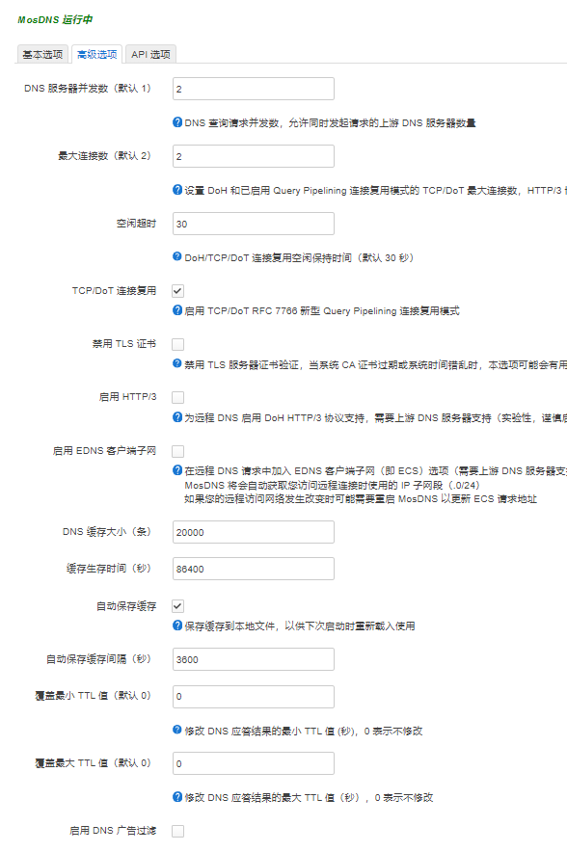
Task: Click the DNS 服务器并发数（默认 1）label
Action: tap(90, 89)
